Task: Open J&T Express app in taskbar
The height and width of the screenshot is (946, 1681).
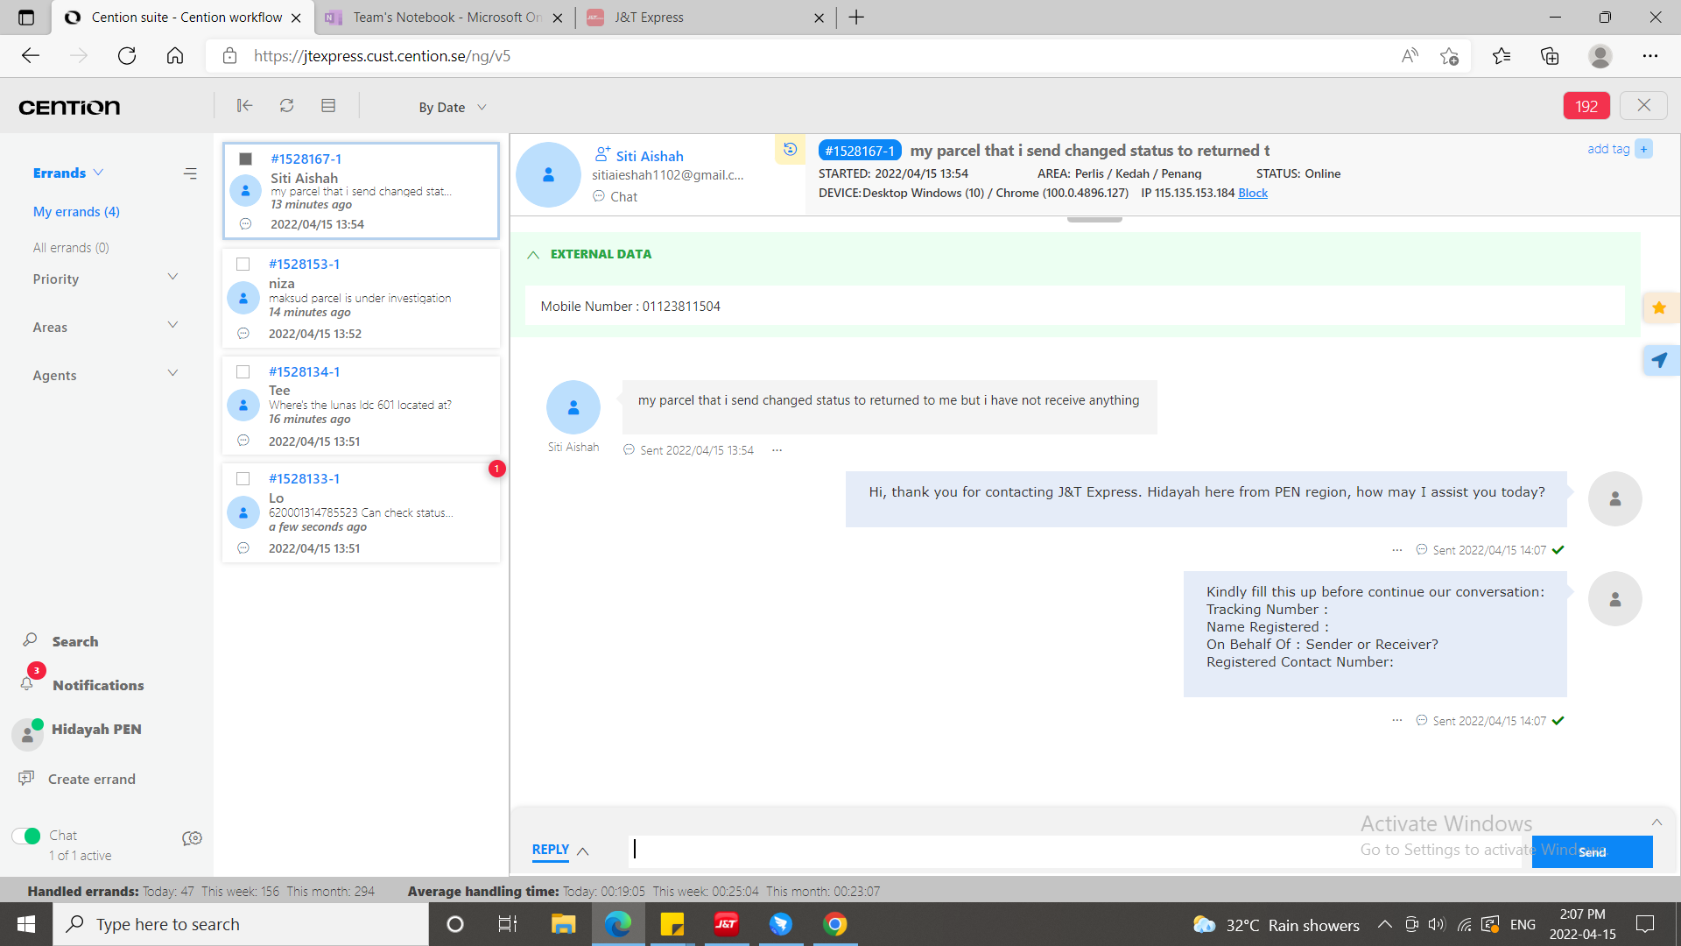Action: coord(726,924)
